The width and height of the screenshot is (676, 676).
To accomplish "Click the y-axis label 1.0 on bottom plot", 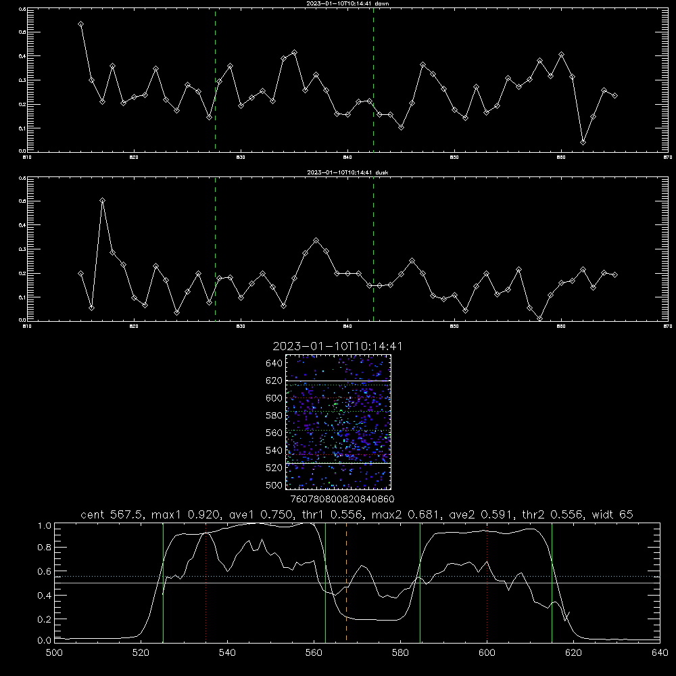I will tap(45, 526).
